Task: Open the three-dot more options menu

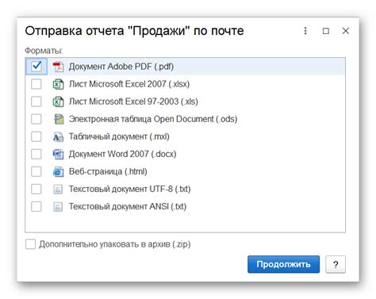Action: [x=305, y=31]
